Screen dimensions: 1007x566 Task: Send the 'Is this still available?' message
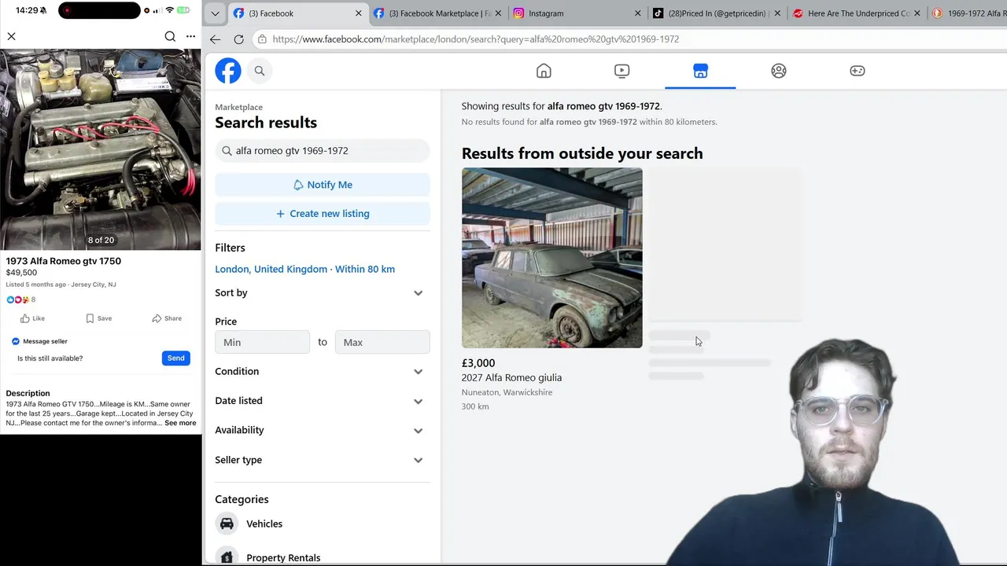175,358
